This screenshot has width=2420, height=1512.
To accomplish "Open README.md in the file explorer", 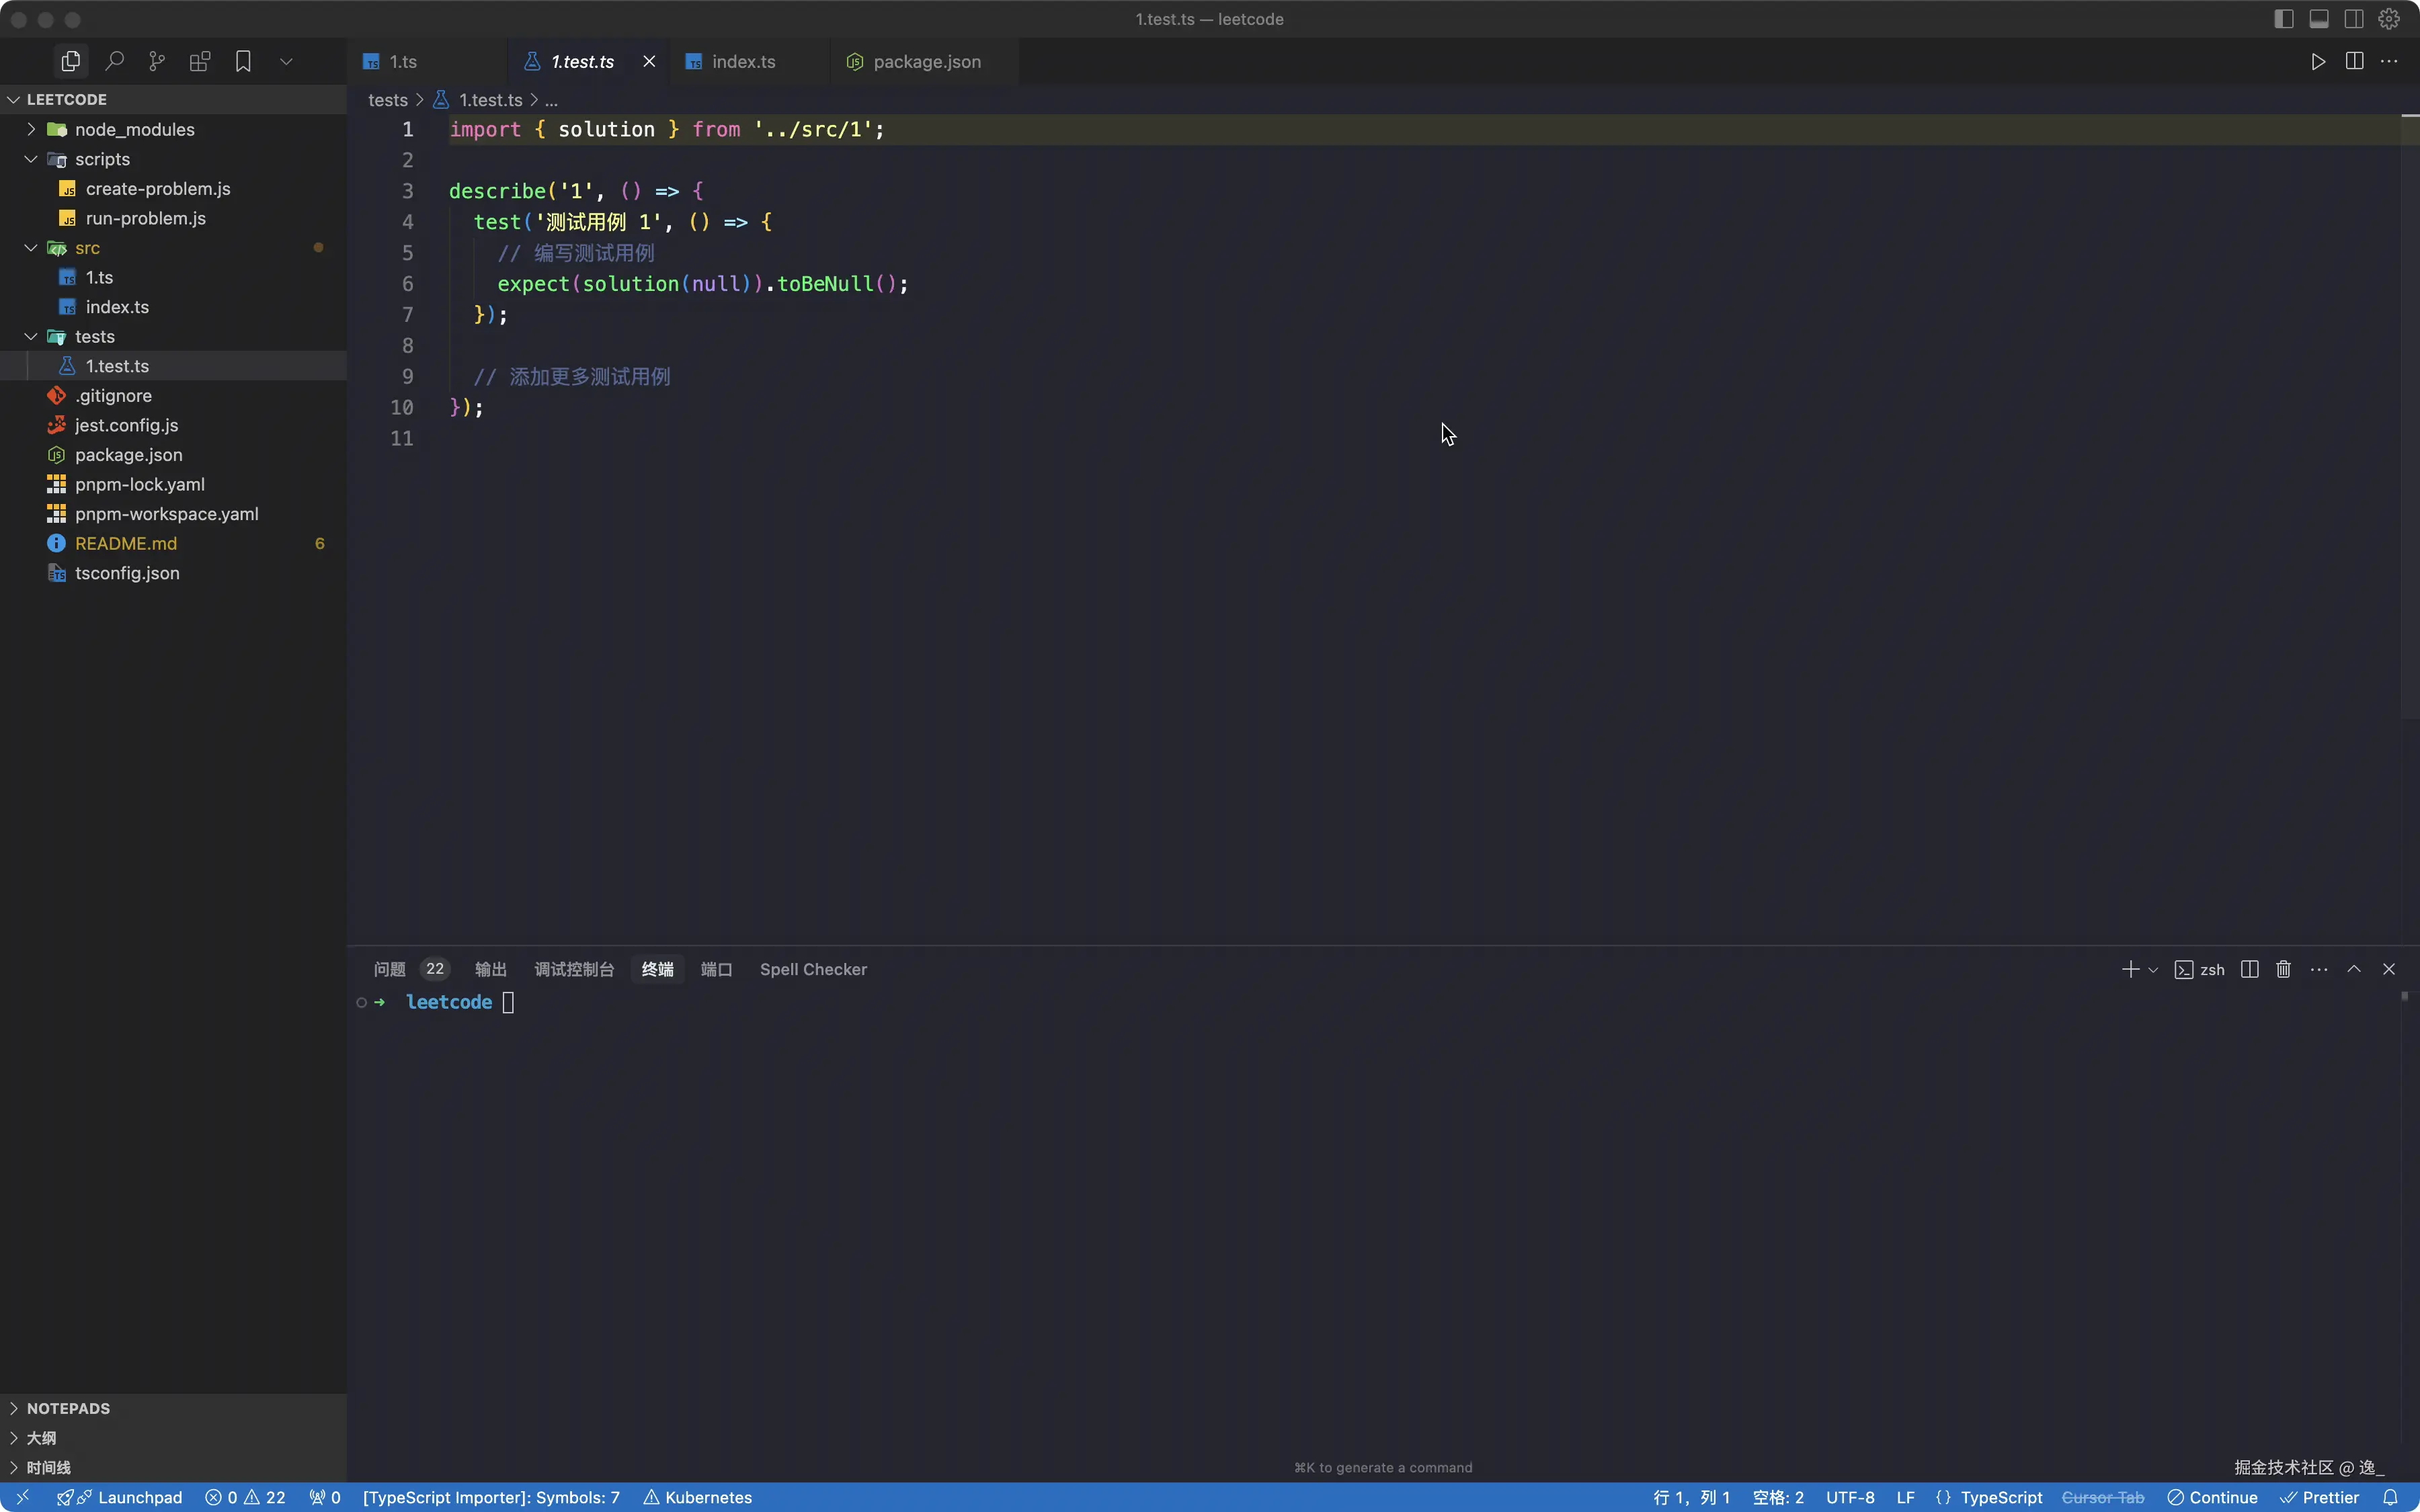I will 126,544.
